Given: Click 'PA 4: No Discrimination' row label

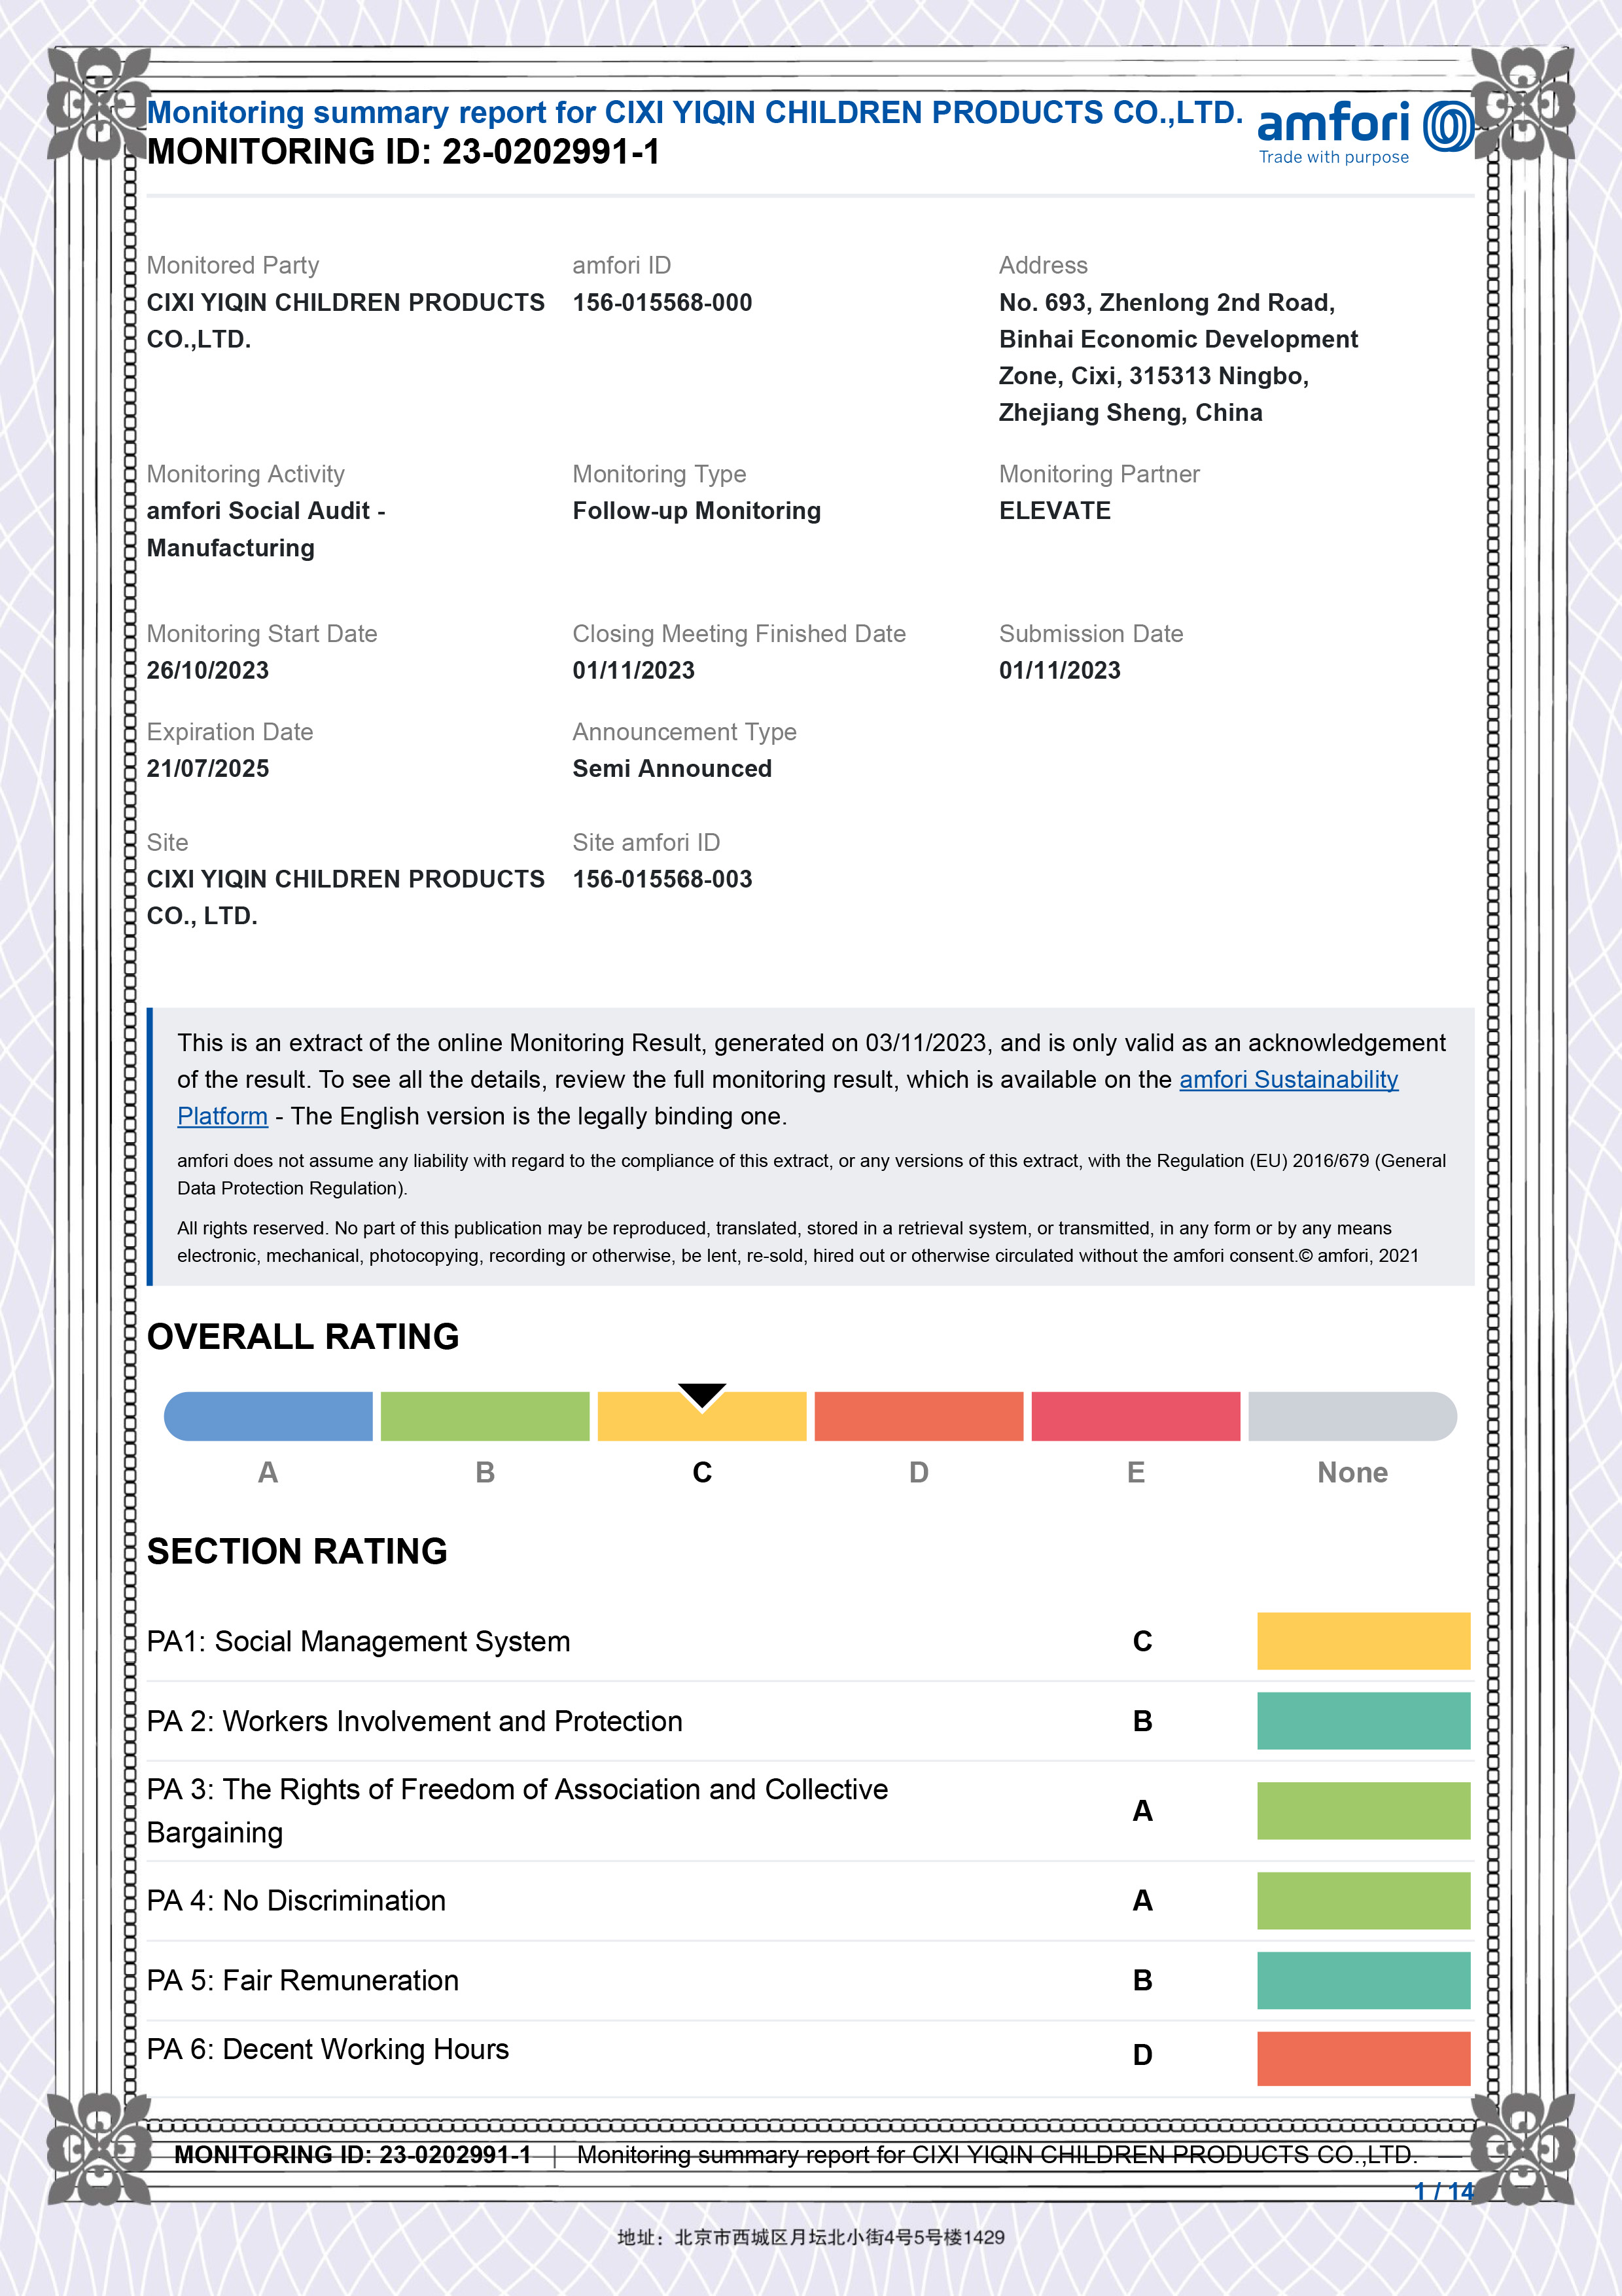Looking at the screenshot, I should click(296, 1901).
